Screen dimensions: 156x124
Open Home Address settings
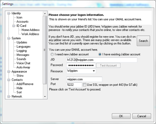click(x=30, y=30)
